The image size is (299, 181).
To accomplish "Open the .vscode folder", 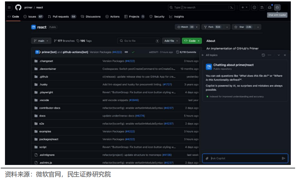I will pyautogui.click(x=44, y=100).
